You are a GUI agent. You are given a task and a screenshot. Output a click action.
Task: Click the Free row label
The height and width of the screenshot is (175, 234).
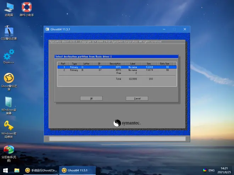click(x=119, y=73)
